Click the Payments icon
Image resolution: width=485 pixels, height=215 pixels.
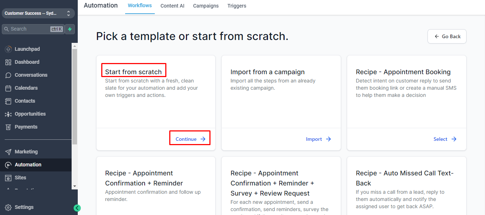point(8,127)
